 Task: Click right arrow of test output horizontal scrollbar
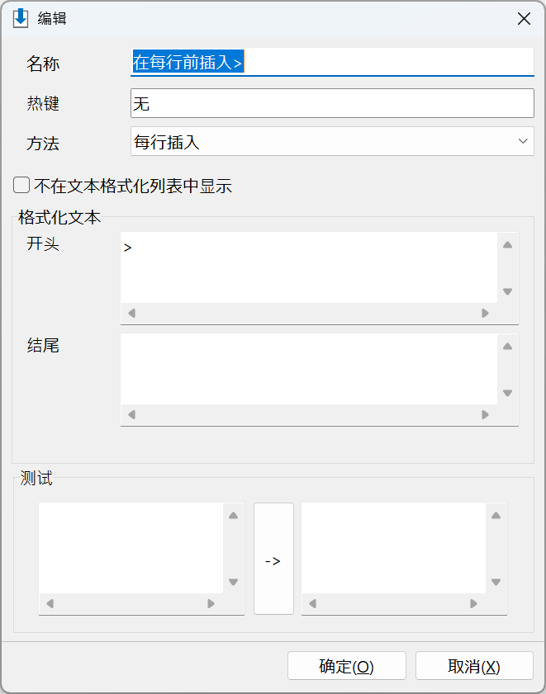[474, 604]
